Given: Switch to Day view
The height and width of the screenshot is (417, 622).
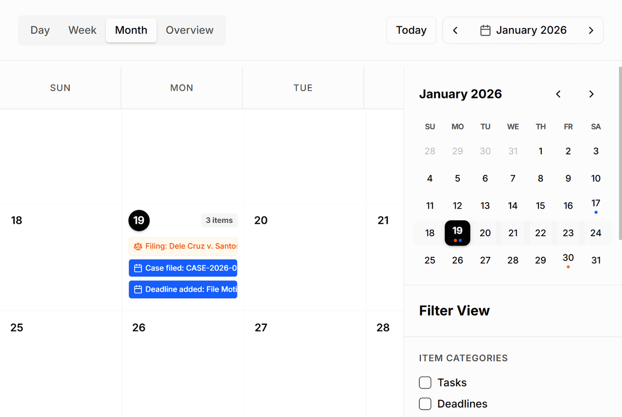Looking at the screenshot, I should point(40,30).
